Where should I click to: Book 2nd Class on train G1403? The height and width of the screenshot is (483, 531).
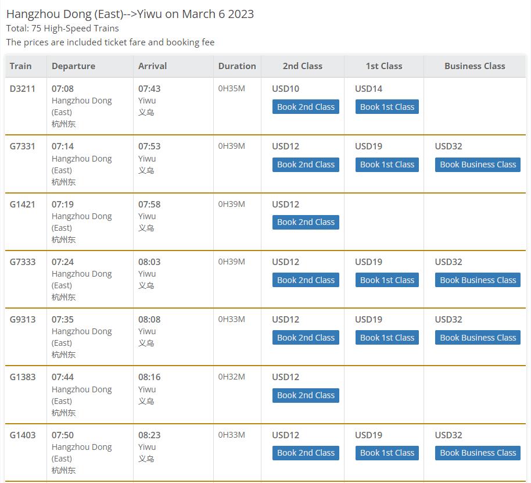(x=306, y=453)
